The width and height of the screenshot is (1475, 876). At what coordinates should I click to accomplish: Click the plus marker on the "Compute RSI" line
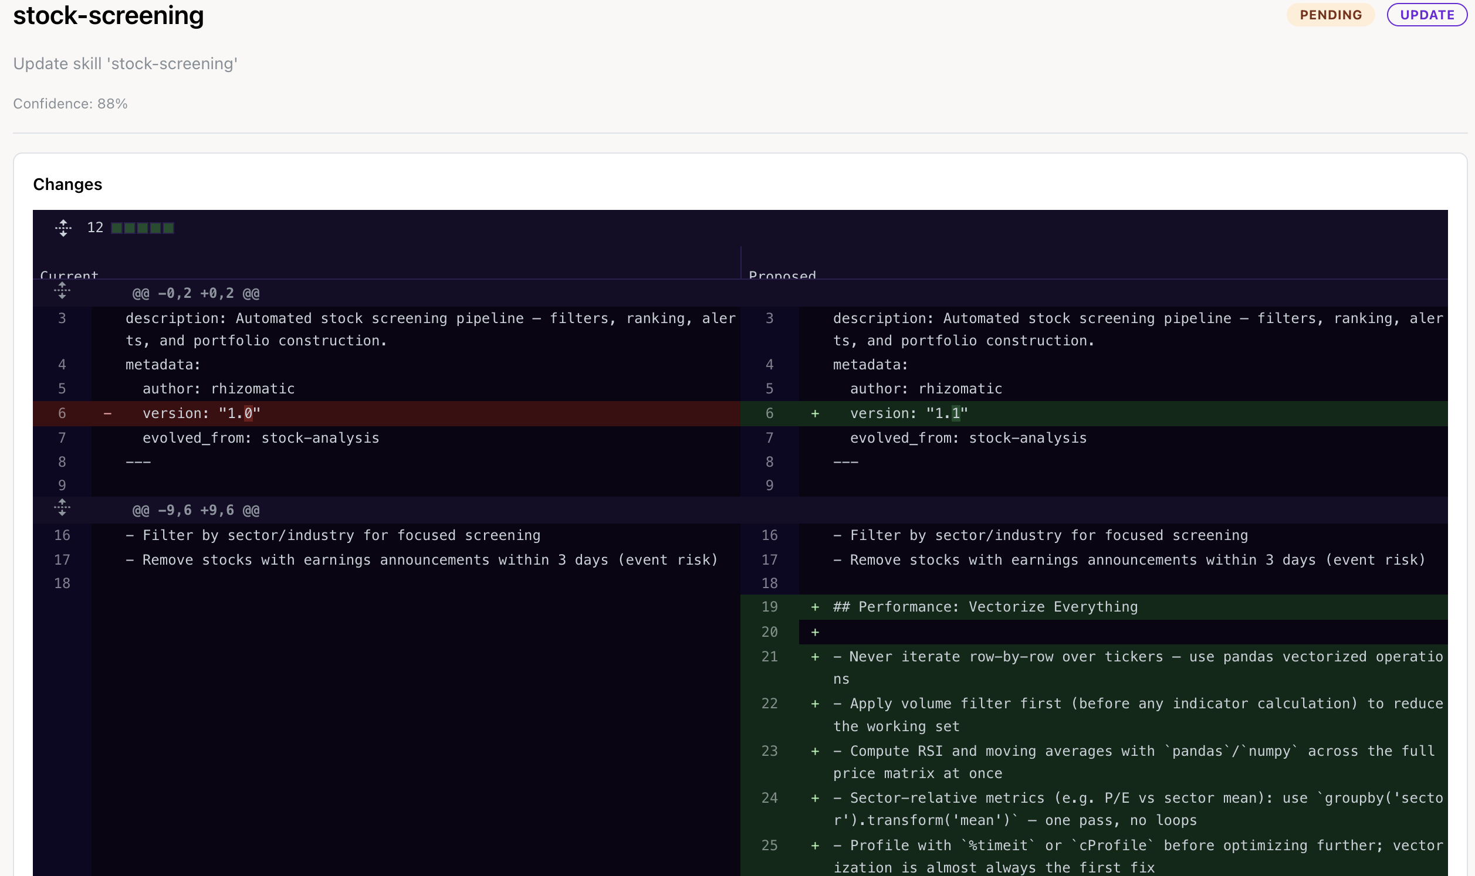[815, 751]
